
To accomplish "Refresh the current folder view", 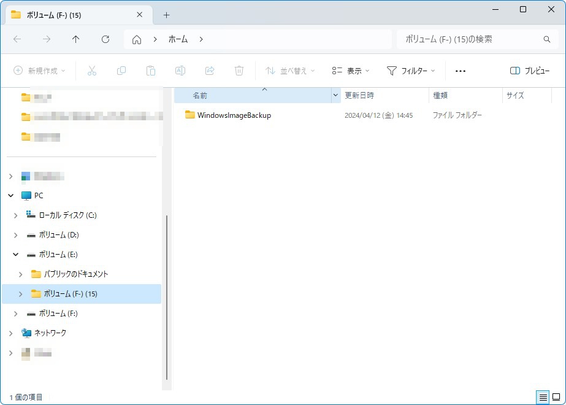I will point(105,39).
